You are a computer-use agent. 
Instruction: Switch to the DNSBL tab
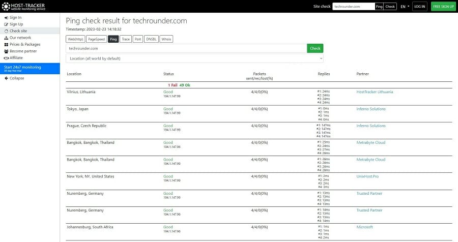(x=151, y=39)
